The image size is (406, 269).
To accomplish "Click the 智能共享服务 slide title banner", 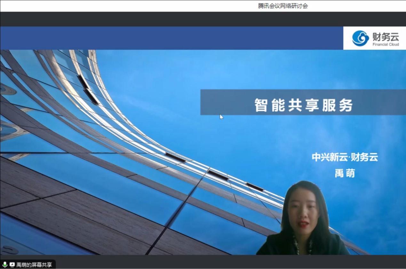I will click(x=303, y=102).
